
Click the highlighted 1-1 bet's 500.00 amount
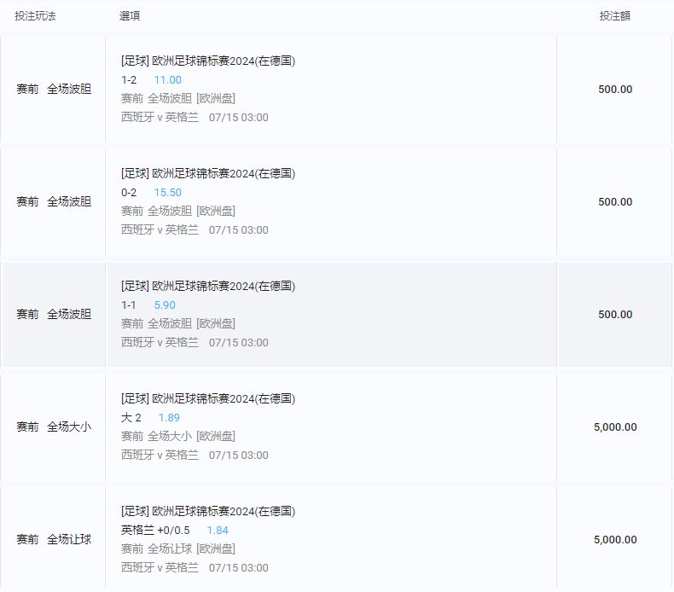pyautogui.click(x=615, y=314)
